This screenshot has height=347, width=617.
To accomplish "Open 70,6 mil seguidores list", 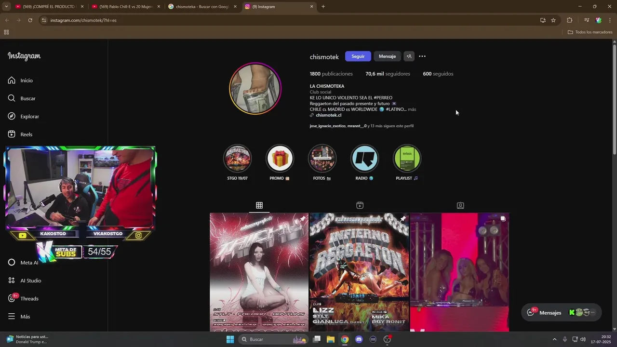I will (388, 74).
